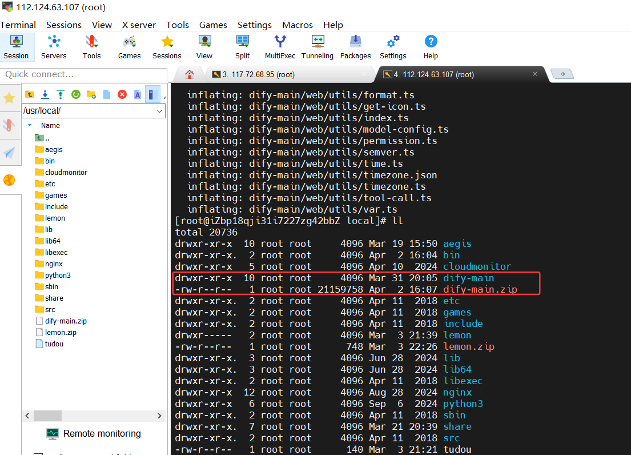Activate the MultiExec toolbar button
Viewport: 631px width, 455px height.
click(280, 47)
